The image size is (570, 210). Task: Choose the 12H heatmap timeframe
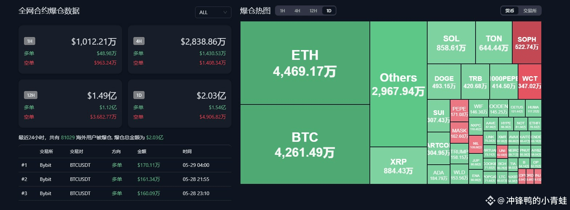313,11
